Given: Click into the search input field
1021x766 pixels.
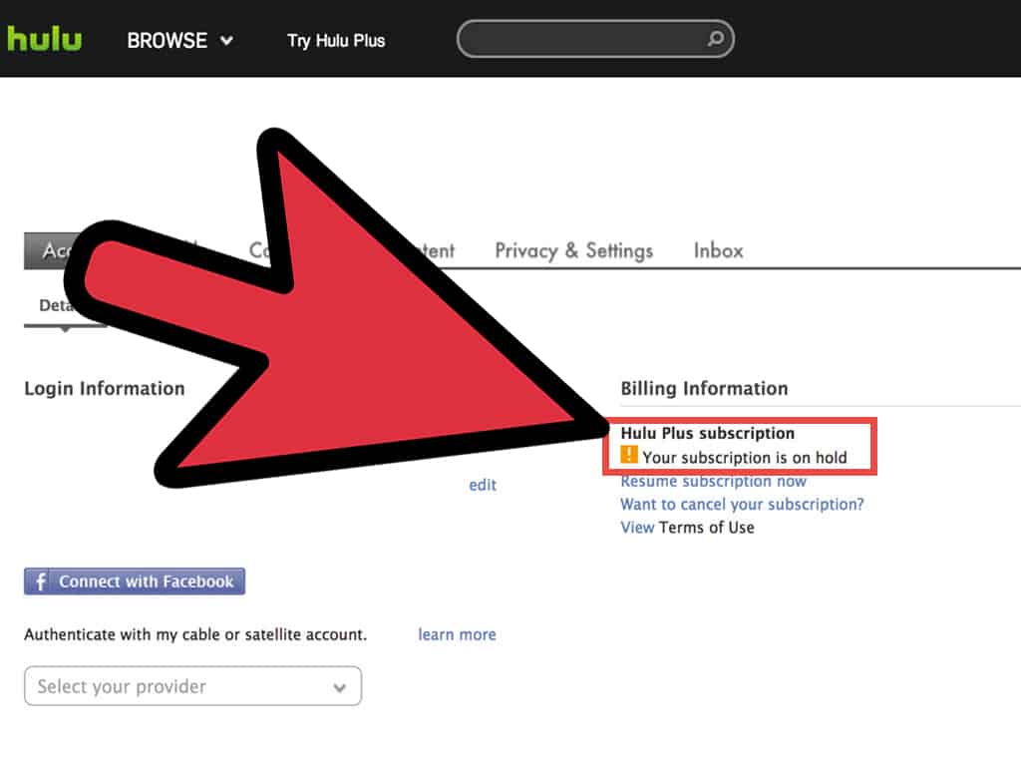Looking at the screenshot, I should click(x=595, y=39).
